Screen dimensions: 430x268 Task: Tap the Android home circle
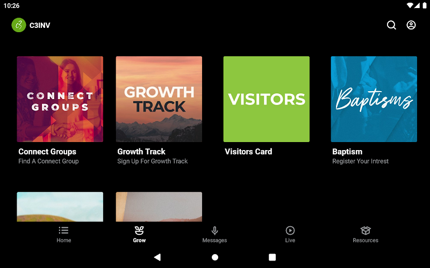click(x=215, y=257)
